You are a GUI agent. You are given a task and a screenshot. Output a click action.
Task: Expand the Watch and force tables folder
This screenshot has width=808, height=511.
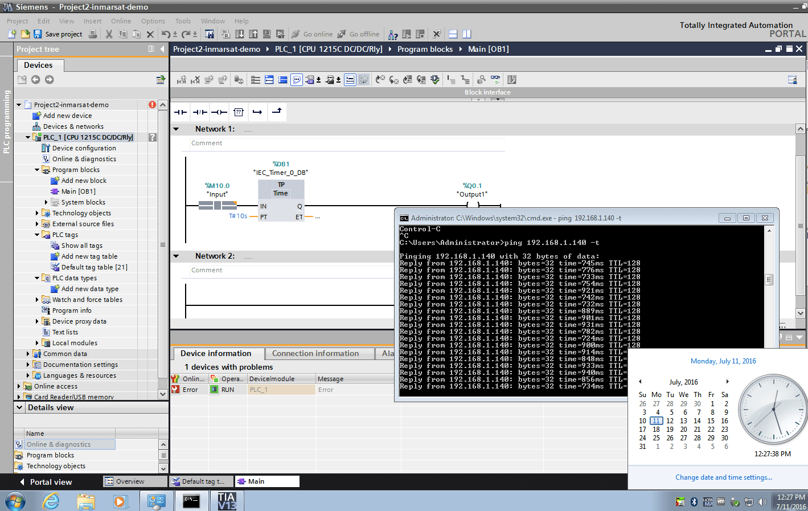point(37,300)
